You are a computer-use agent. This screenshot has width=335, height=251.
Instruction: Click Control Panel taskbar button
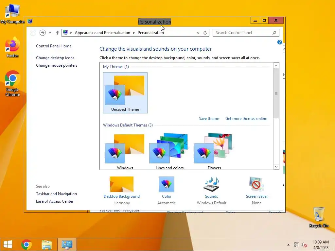pyautogui.click(x=67, y=244)
